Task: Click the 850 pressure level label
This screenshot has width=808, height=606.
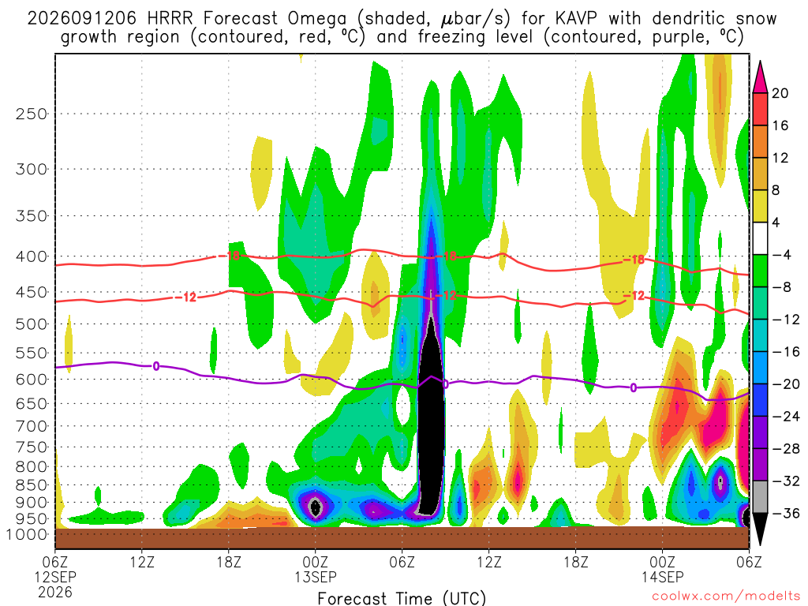Action: (32, 485)
